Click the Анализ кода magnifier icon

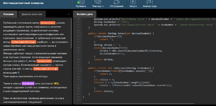point(150,2)
